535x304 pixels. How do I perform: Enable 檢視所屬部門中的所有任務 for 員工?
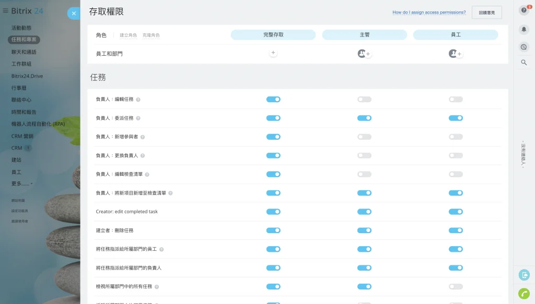(456, 286)
